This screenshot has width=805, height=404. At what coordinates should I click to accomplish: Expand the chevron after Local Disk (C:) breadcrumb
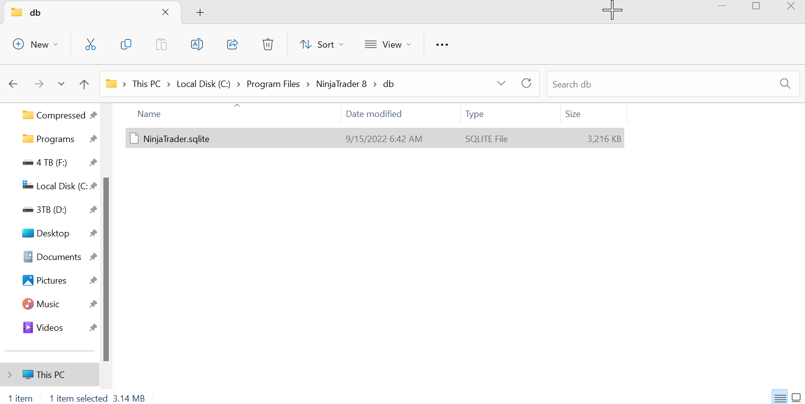[x=238, y=84]
